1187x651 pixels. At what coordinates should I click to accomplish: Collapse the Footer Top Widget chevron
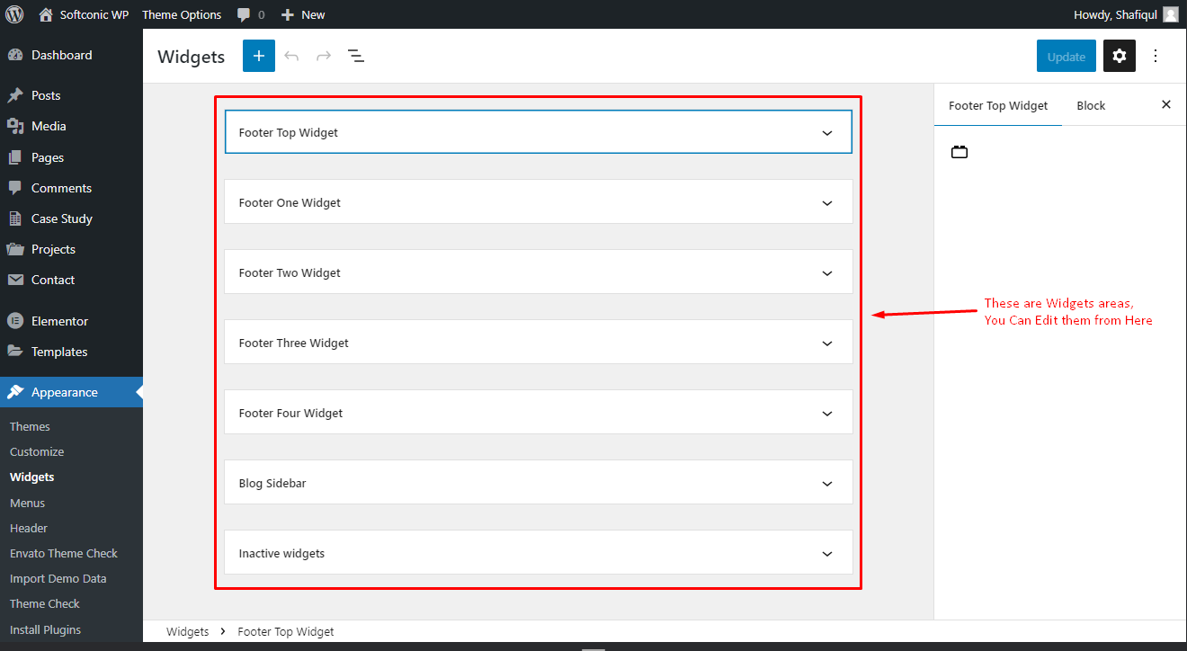point(827,133)
